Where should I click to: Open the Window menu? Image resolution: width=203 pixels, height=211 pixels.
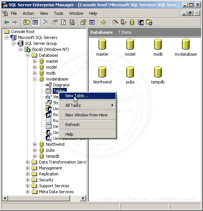point(76,13)
